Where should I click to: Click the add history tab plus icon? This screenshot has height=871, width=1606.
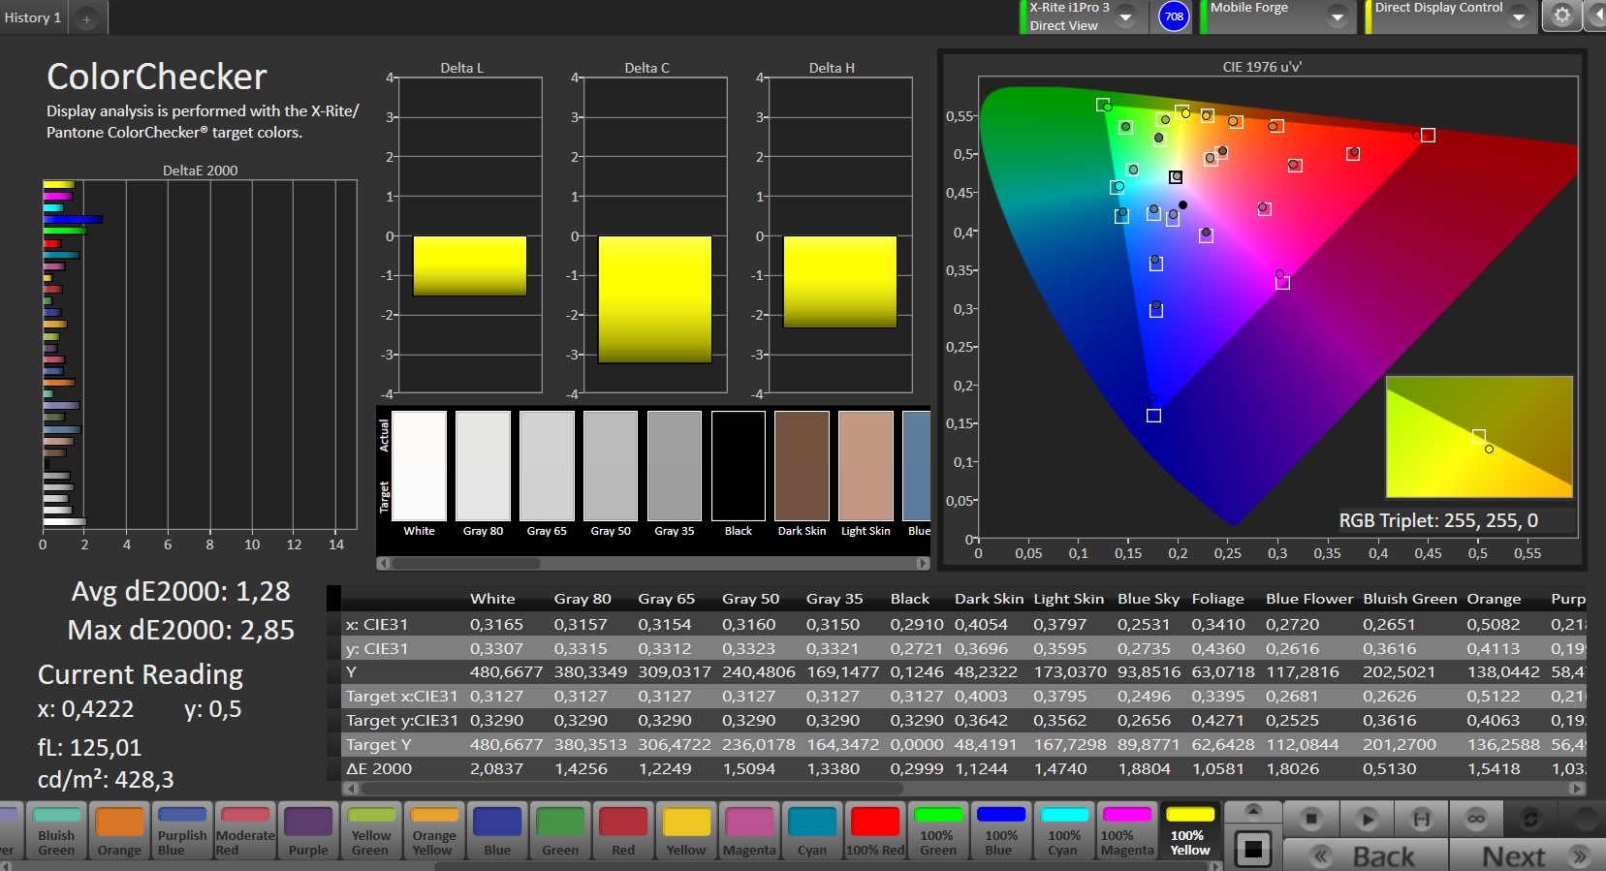pos(86,18)
